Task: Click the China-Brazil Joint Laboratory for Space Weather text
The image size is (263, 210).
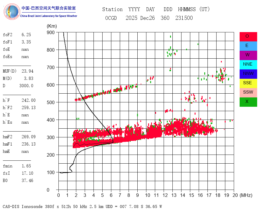Action: tap(49, 16)
